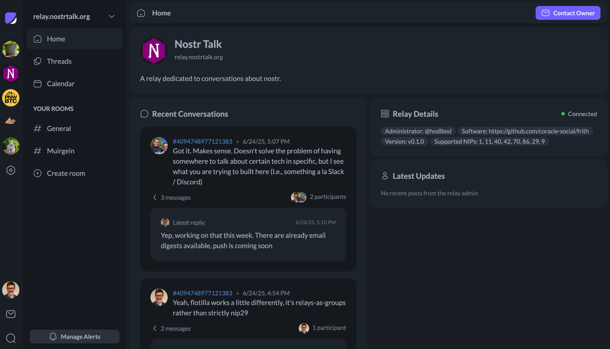
Task: Click the Manage Alerts button
Action: click(x=74, y=336)
